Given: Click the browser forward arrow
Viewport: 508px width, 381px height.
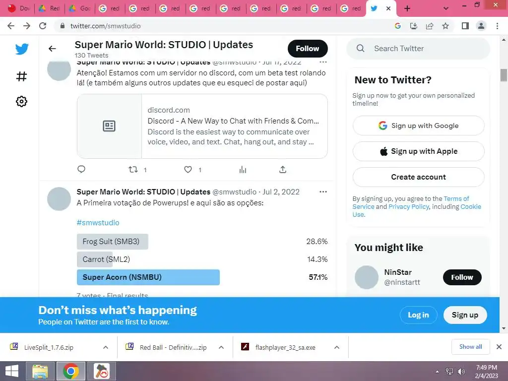Looking at the screenshot, I should (x=27, y=26).
